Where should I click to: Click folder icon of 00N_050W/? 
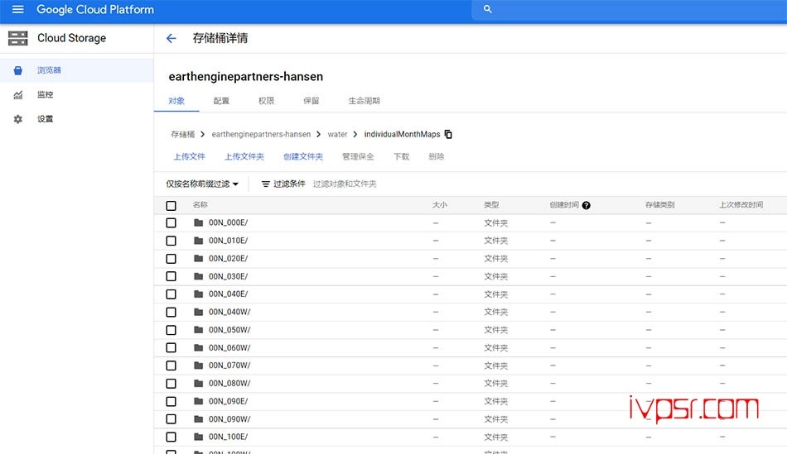[x=198, y=330]
